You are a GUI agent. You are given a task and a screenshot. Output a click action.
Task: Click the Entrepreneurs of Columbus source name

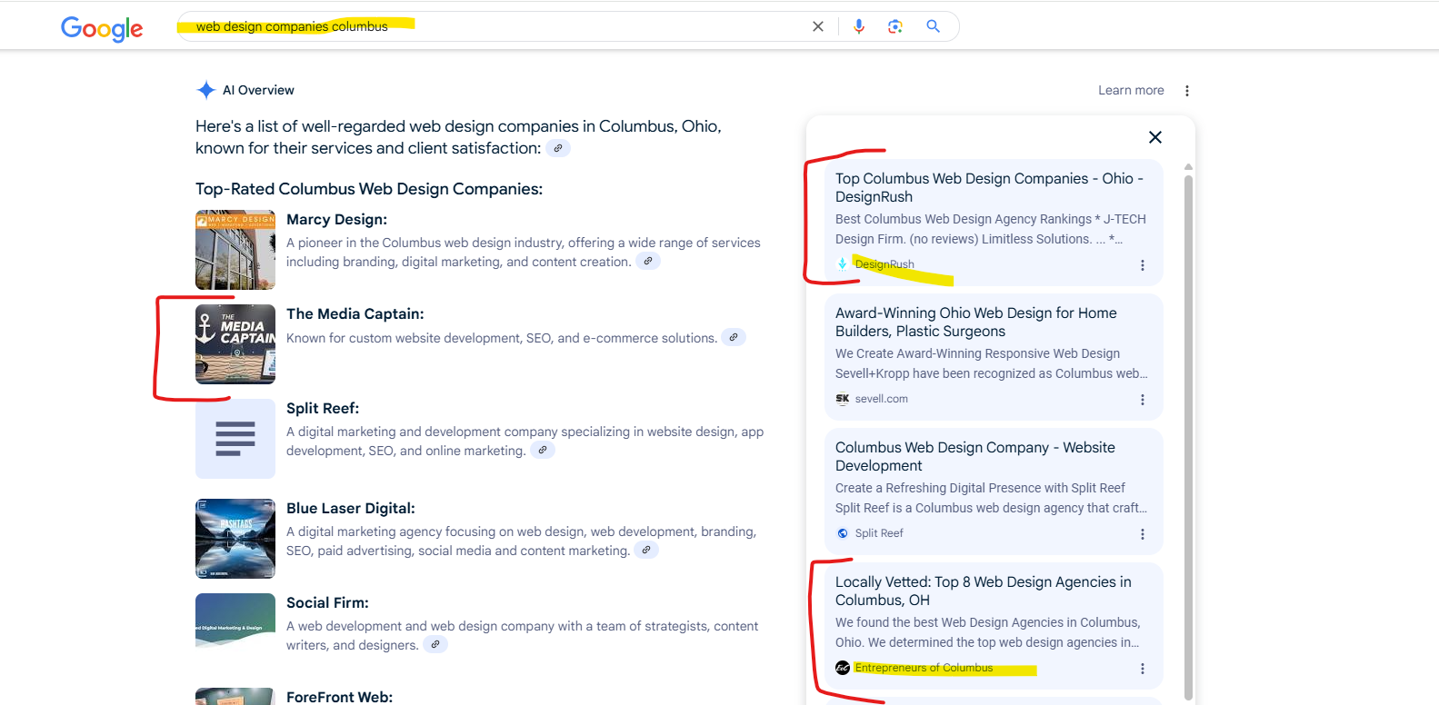(924, 668)
